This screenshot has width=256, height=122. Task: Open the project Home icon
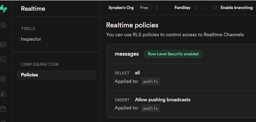point(3,25)
